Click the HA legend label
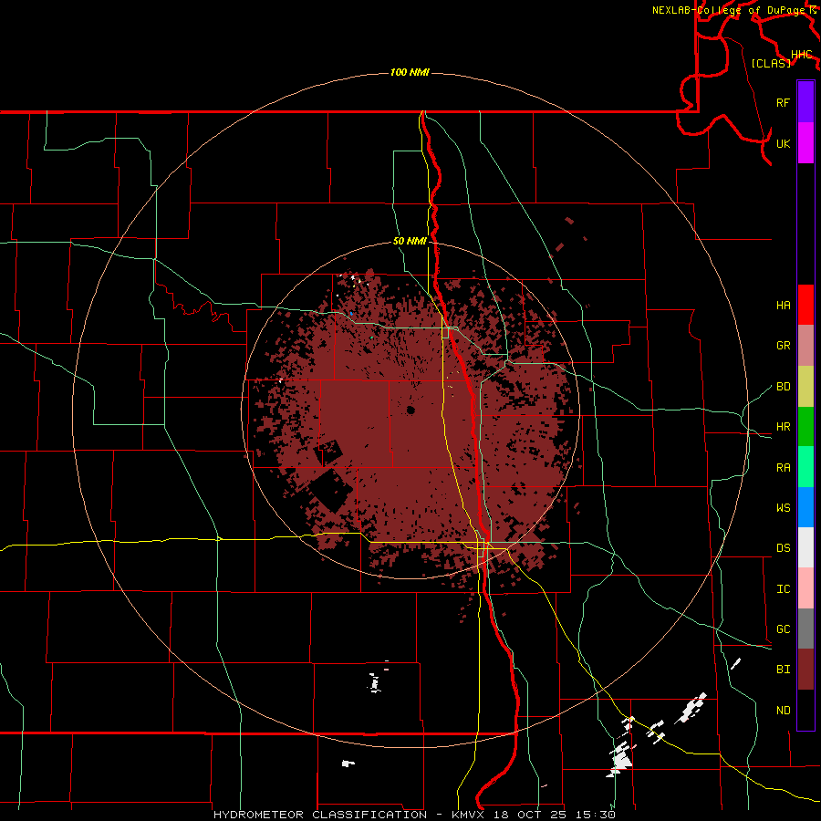Screen dimensions: 821x821 pyautogui.click(x=783, y=306)
